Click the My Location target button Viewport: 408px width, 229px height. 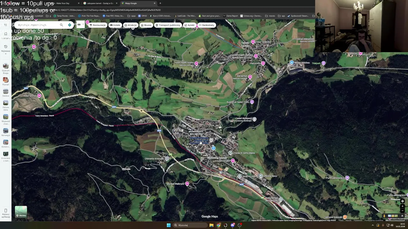[402, 201]
